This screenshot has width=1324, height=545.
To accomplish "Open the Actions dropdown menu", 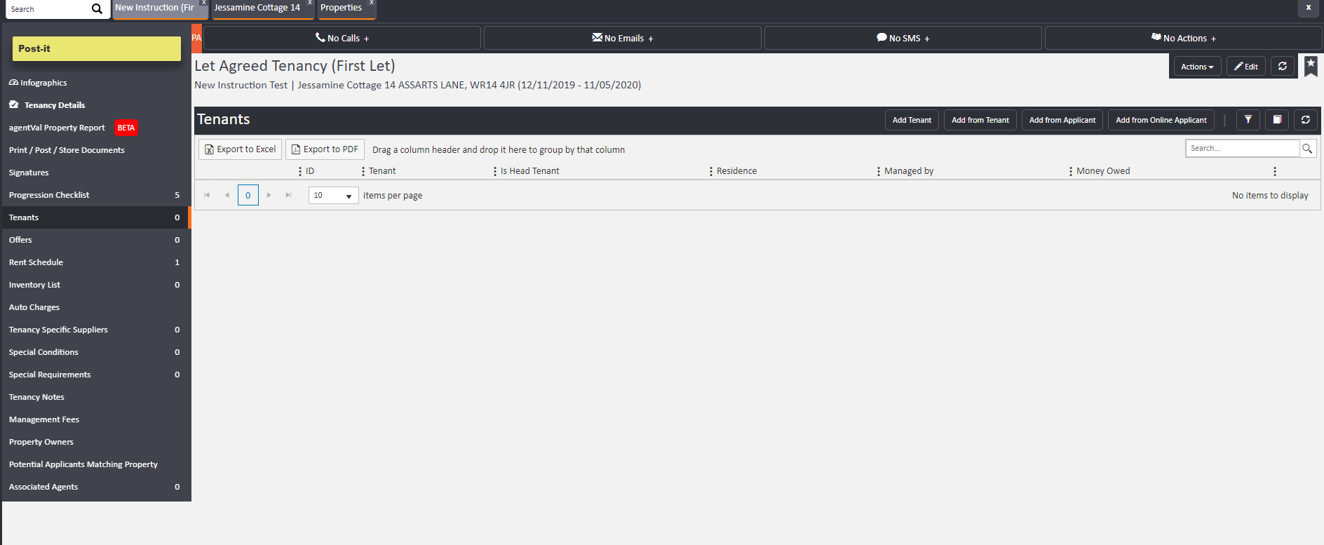I will point(1197,67).
